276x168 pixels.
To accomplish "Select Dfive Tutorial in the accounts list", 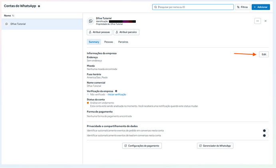I will (18, 24).
